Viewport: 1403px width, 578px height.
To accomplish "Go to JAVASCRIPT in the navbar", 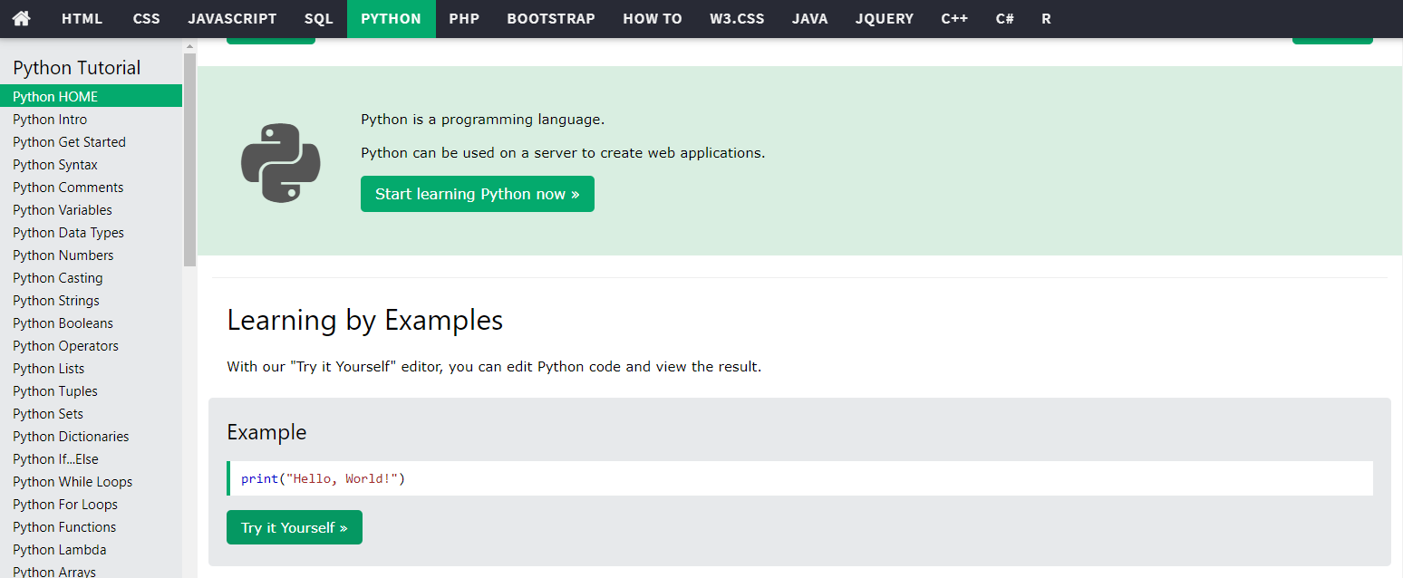I will [232, 18].
